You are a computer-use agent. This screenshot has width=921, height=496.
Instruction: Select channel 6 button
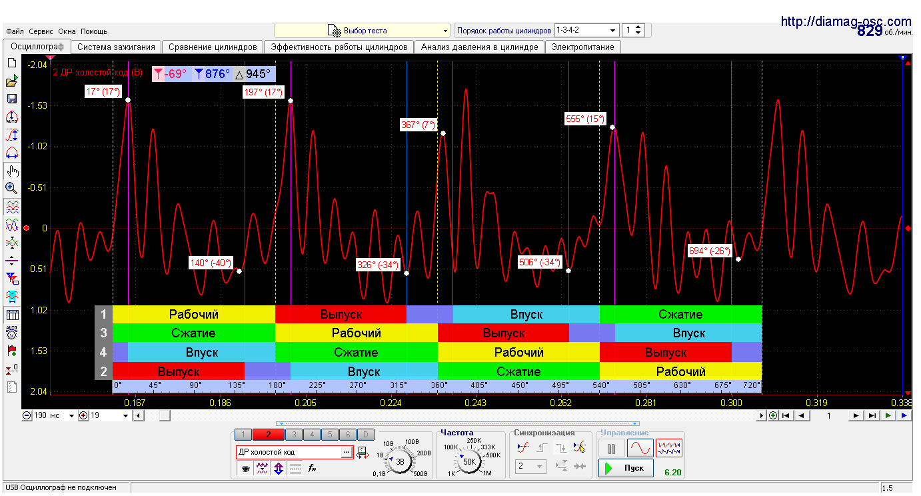tap(347, 435)
